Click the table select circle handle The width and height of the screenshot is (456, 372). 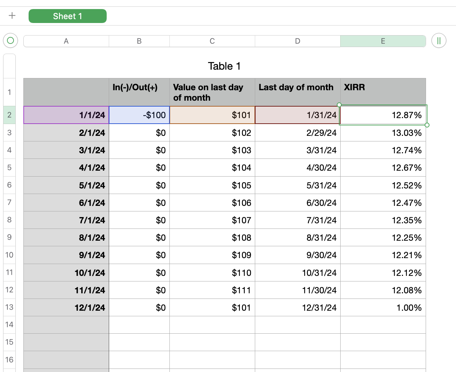[x=10, y=41]
